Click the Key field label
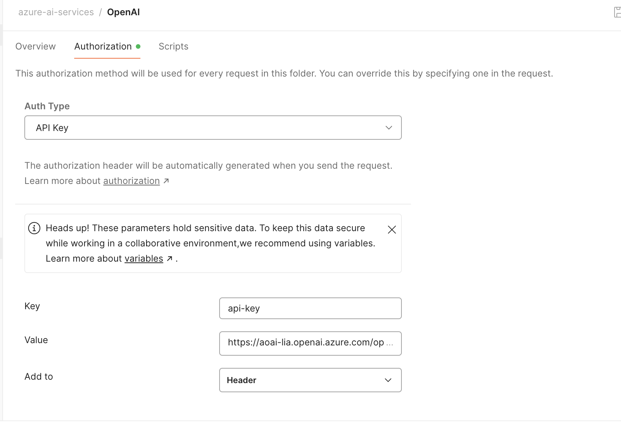The image size is (621, 425). tap(32, 306)
